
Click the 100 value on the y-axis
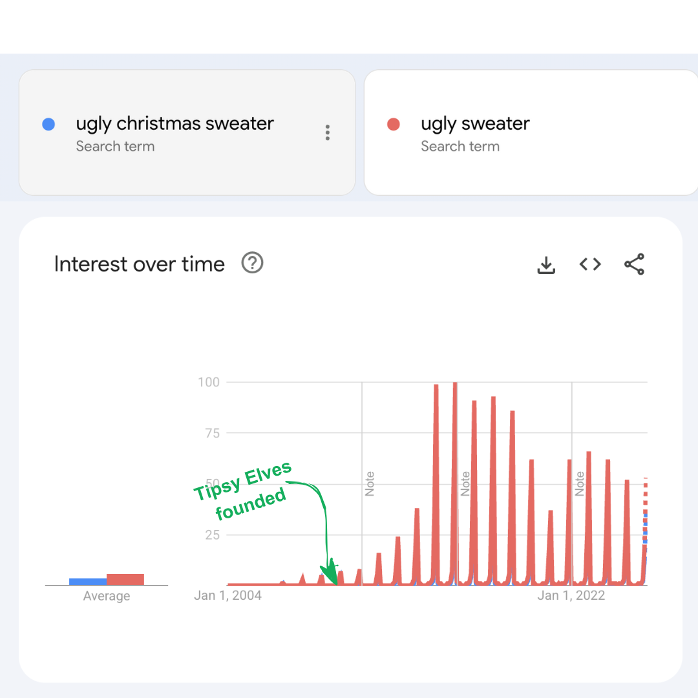coord(209,382)
